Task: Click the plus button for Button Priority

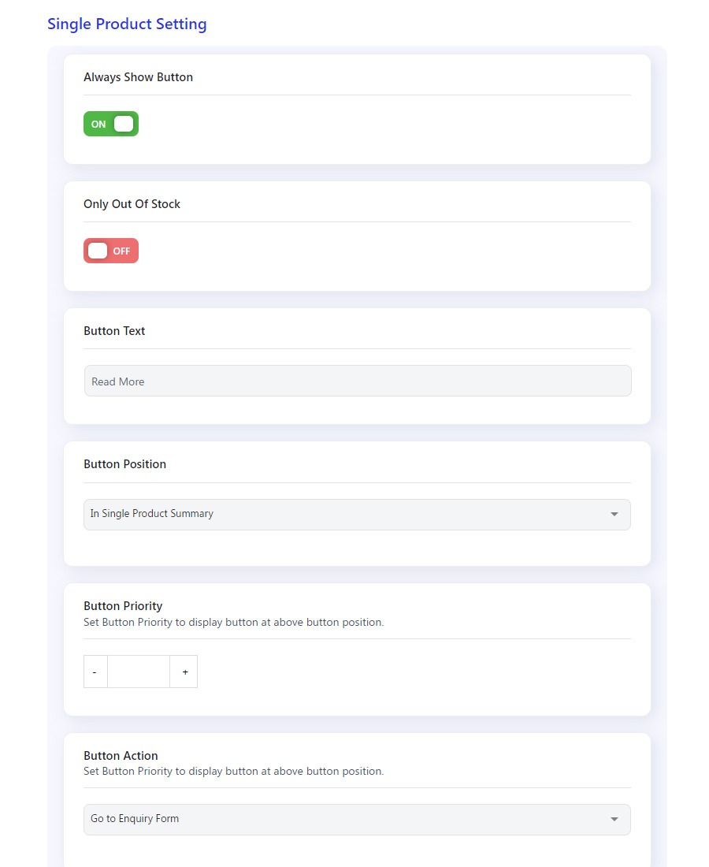Action: pos(184,672)
